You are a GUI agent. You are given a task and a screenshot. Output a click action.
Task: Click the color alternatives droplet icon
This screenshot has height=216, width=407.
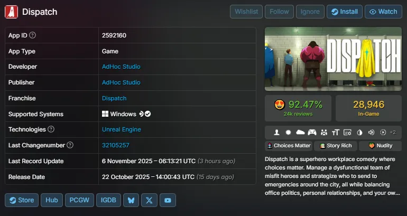coord(359,133)
